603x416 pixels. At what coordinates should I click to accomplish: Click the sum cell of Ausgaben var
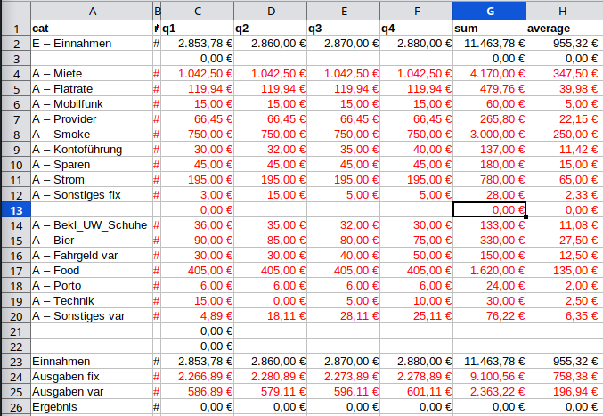click(488, 391)
